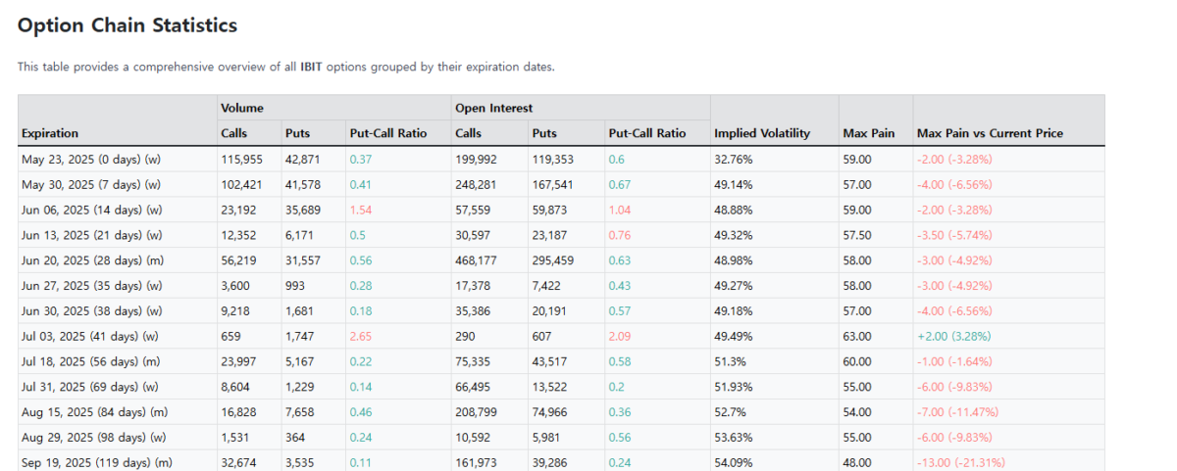
Task: Click calls volume value 9,218
Action: 235,311
